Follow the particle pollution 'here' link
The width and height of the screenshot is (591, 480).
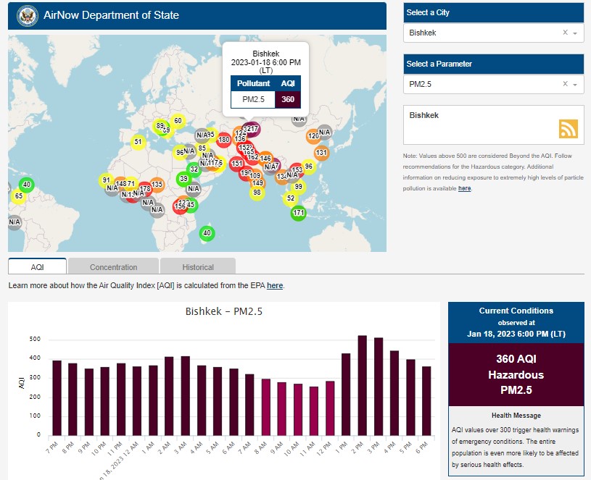[464, 188]
